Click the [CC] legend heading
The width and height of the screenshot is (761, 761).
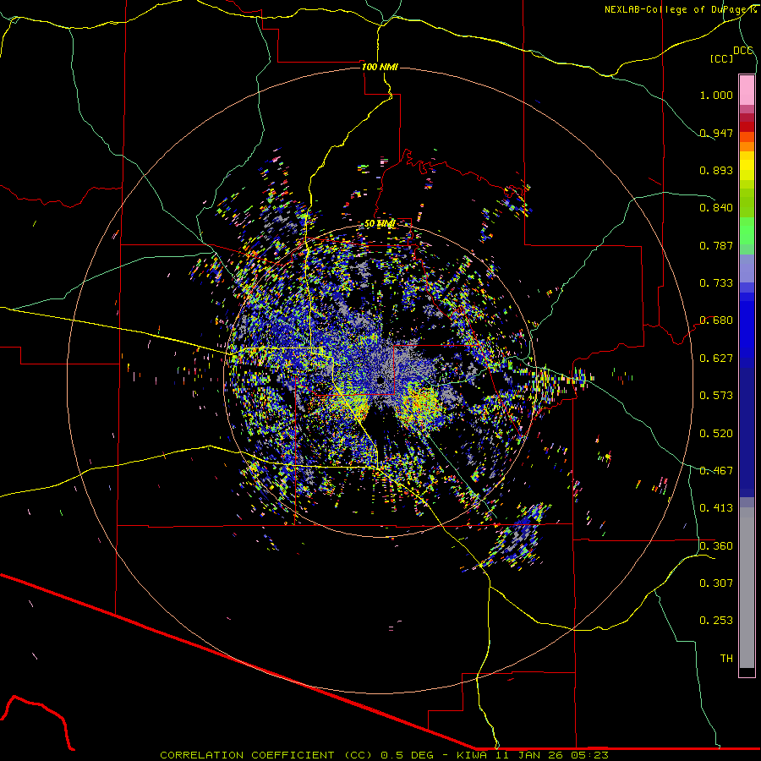721,58
